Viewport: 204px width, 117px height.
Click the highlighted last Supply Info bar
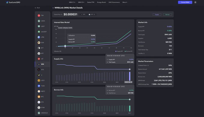point(130,76)
